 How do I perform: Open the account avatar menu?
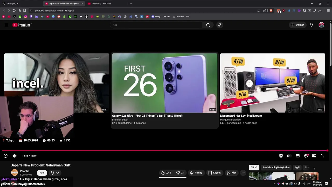pos(321,25)
